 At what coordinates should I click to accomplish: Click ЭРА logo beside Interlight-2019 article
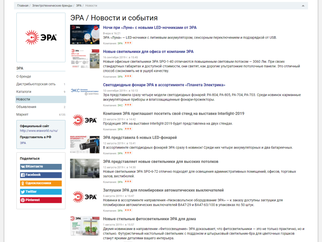point(85,120)
